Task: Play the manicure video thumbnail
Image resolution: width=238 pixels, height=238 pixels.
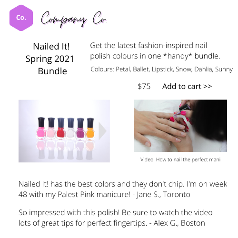Action: coord(180,126)
